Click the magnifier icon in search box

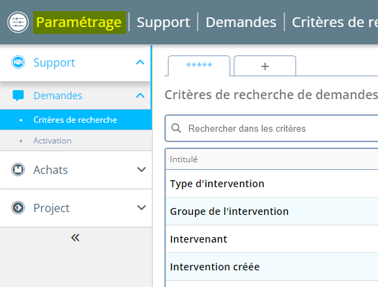176,128
